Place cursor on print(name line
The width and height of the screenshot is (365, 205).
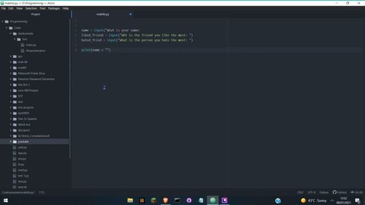tap(96, 50)
